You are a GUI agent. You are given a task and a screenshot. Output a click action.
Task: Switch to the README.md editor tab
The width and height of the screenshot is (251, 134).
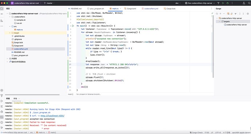coord(75,9)
